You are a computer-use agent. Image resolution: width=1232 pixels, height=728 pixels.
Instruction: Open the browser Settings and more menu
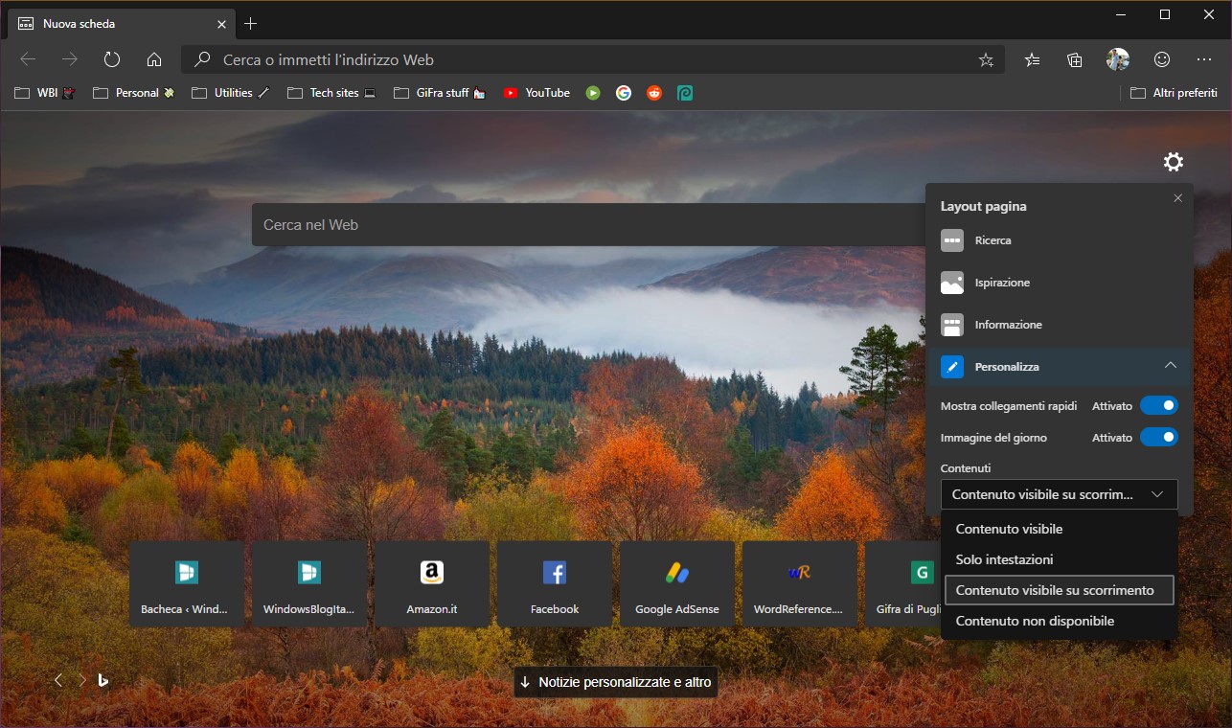[x=1205, y=59]
